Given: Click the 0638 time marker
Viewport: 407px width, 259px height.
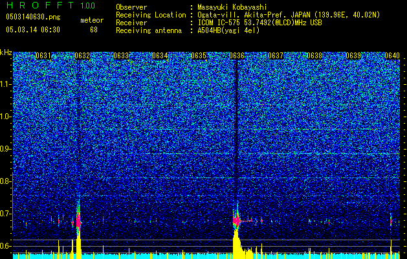Looking at the screenshot, I should [314, 56].
